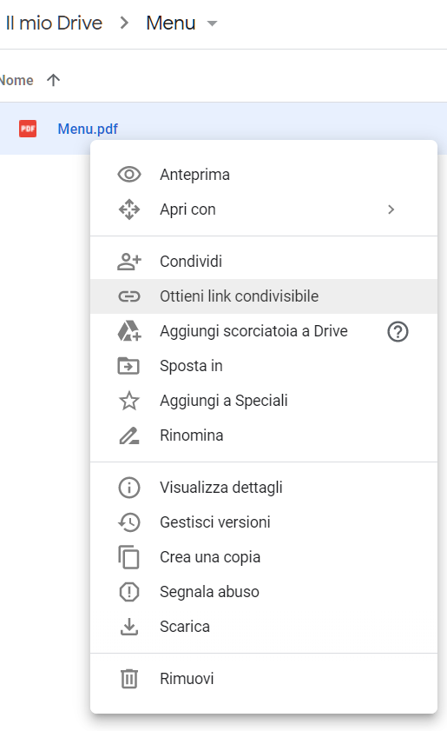The image size is (447, 731).
Task: Click the pencil Rinomina icon
Action: tap(129, 435)
